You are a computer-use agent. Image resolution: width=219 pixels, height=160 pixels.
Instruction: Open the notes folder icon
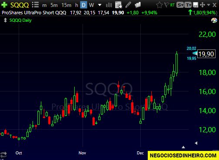(138, 5)
